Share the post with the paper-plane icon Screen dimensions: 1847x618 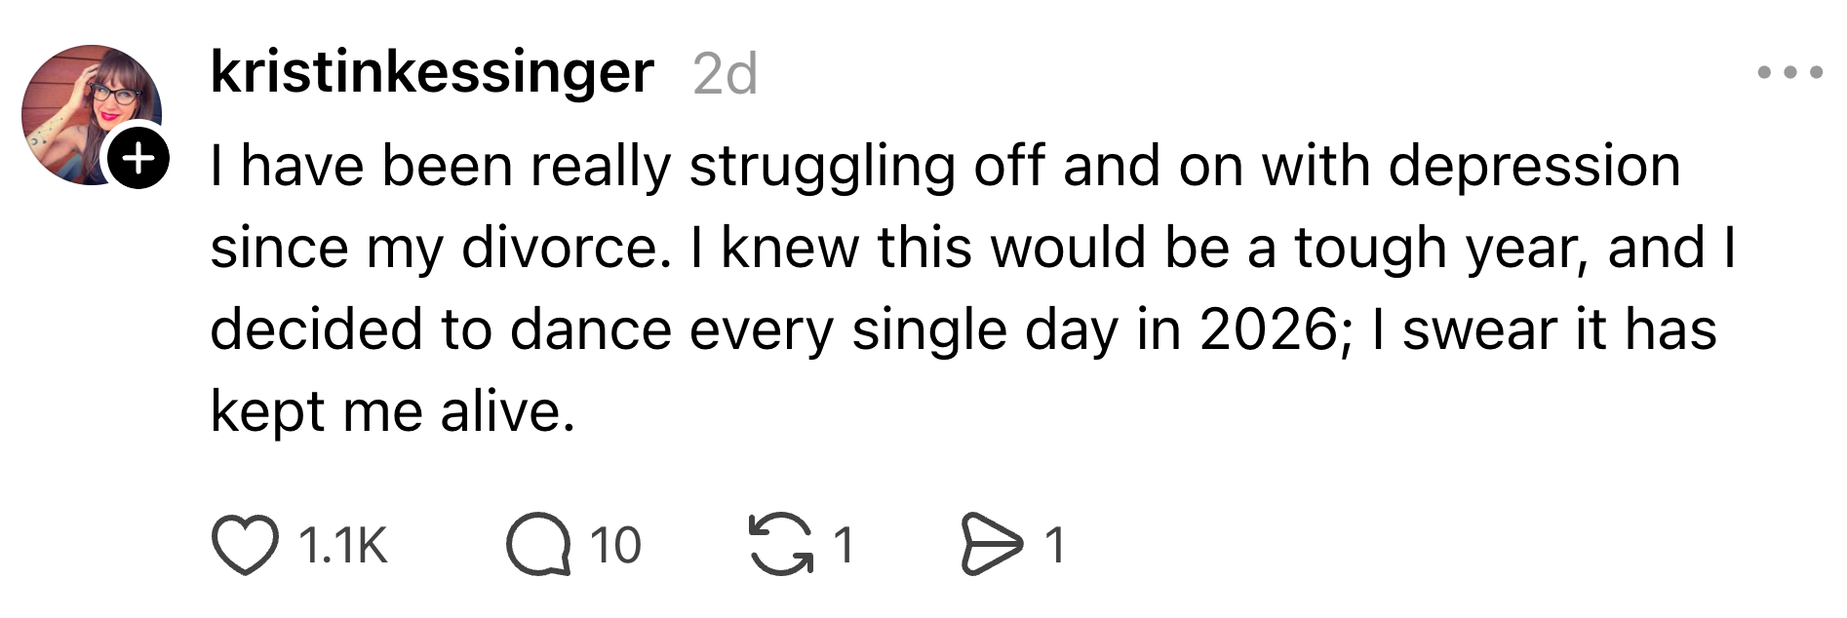tap(992, 546)
